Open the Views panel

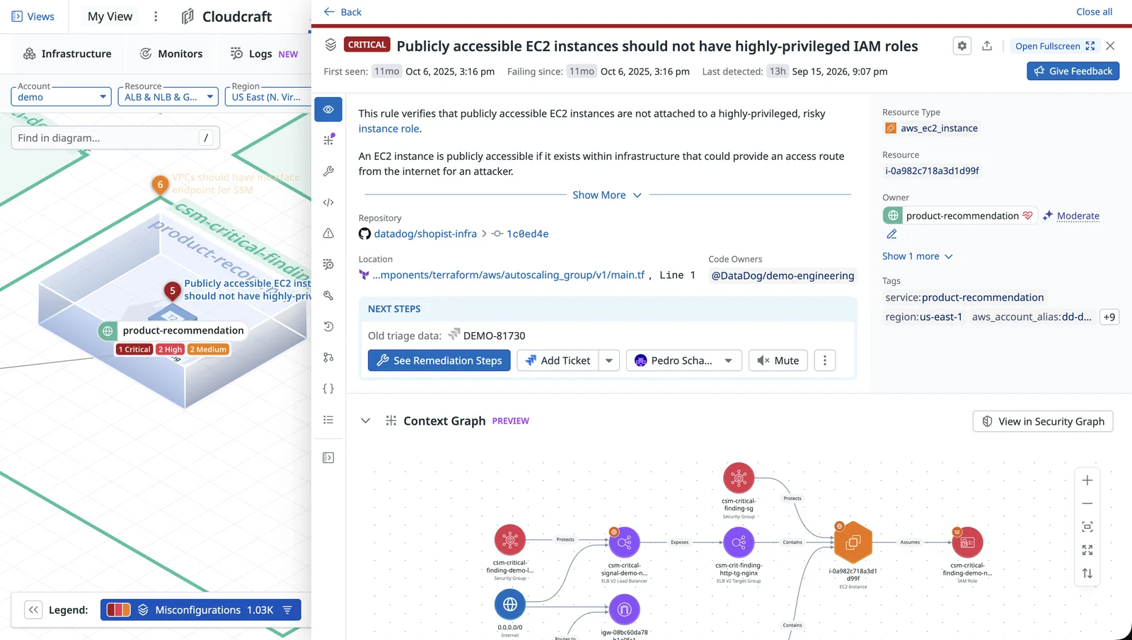click(33, 16)
